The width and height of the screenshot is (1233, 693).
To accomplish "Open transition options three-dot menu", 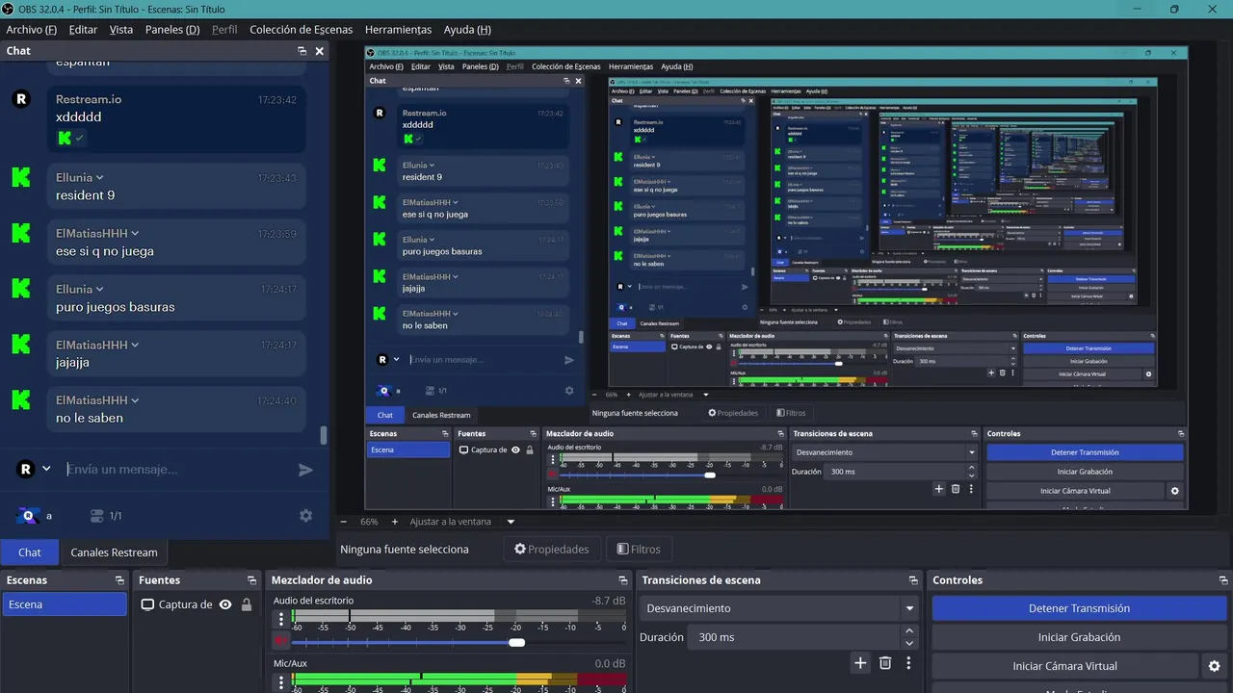I will point(907,662).
